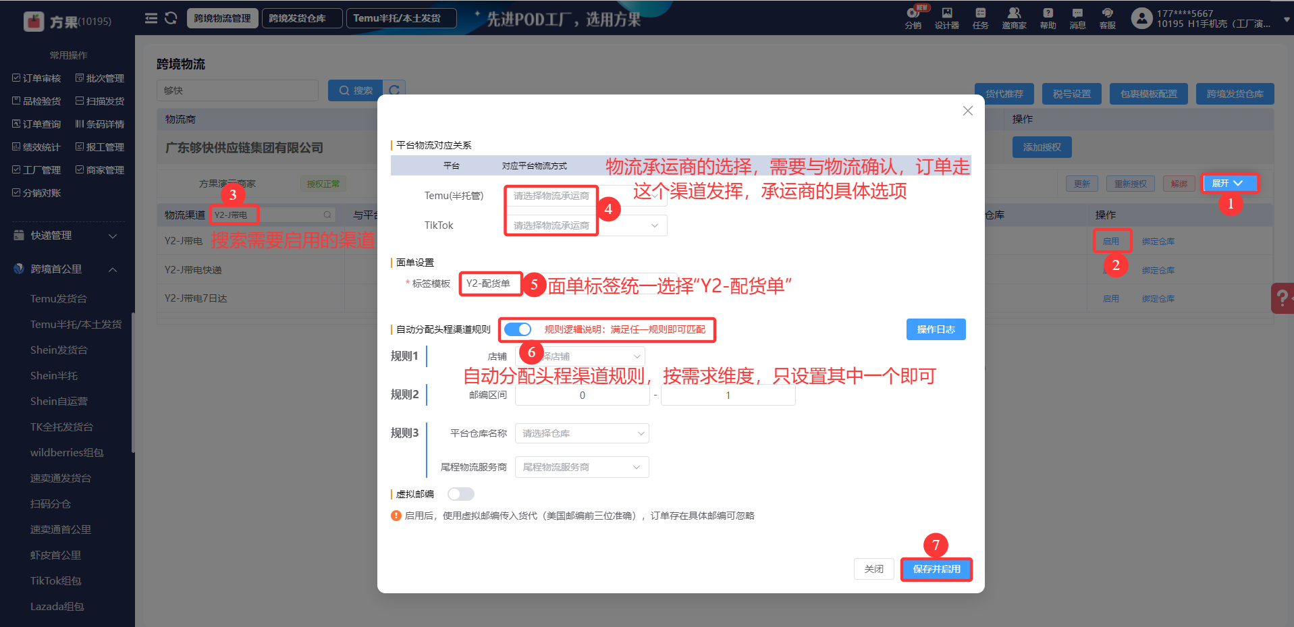Open 订单审核 shortcut in the sidebar
This screenshot has width=1294, height=627.
pos(36,78)
